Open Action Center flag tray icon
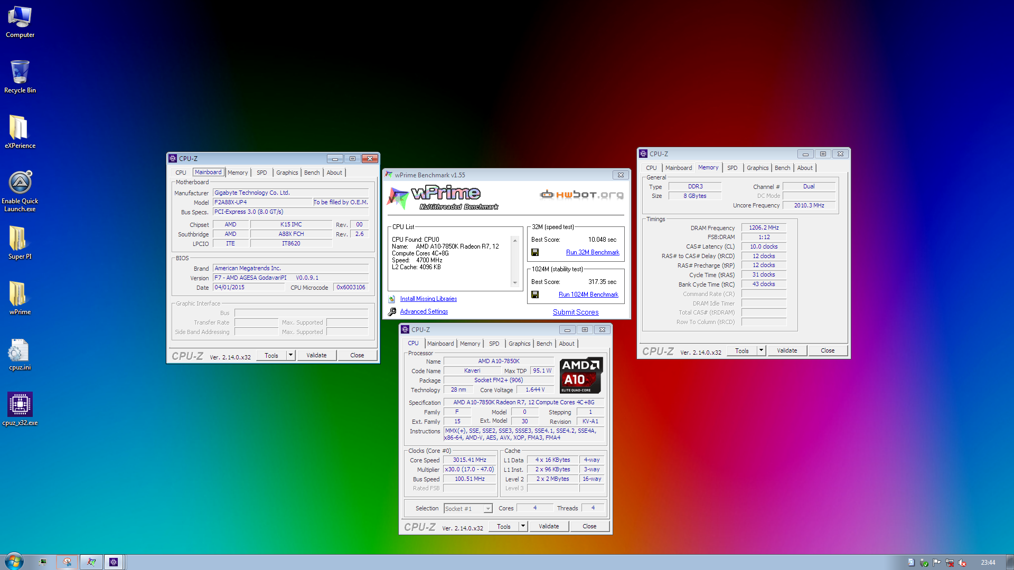Image resolution: width=1014 pixels, height=570 pixels. point(937,563)
